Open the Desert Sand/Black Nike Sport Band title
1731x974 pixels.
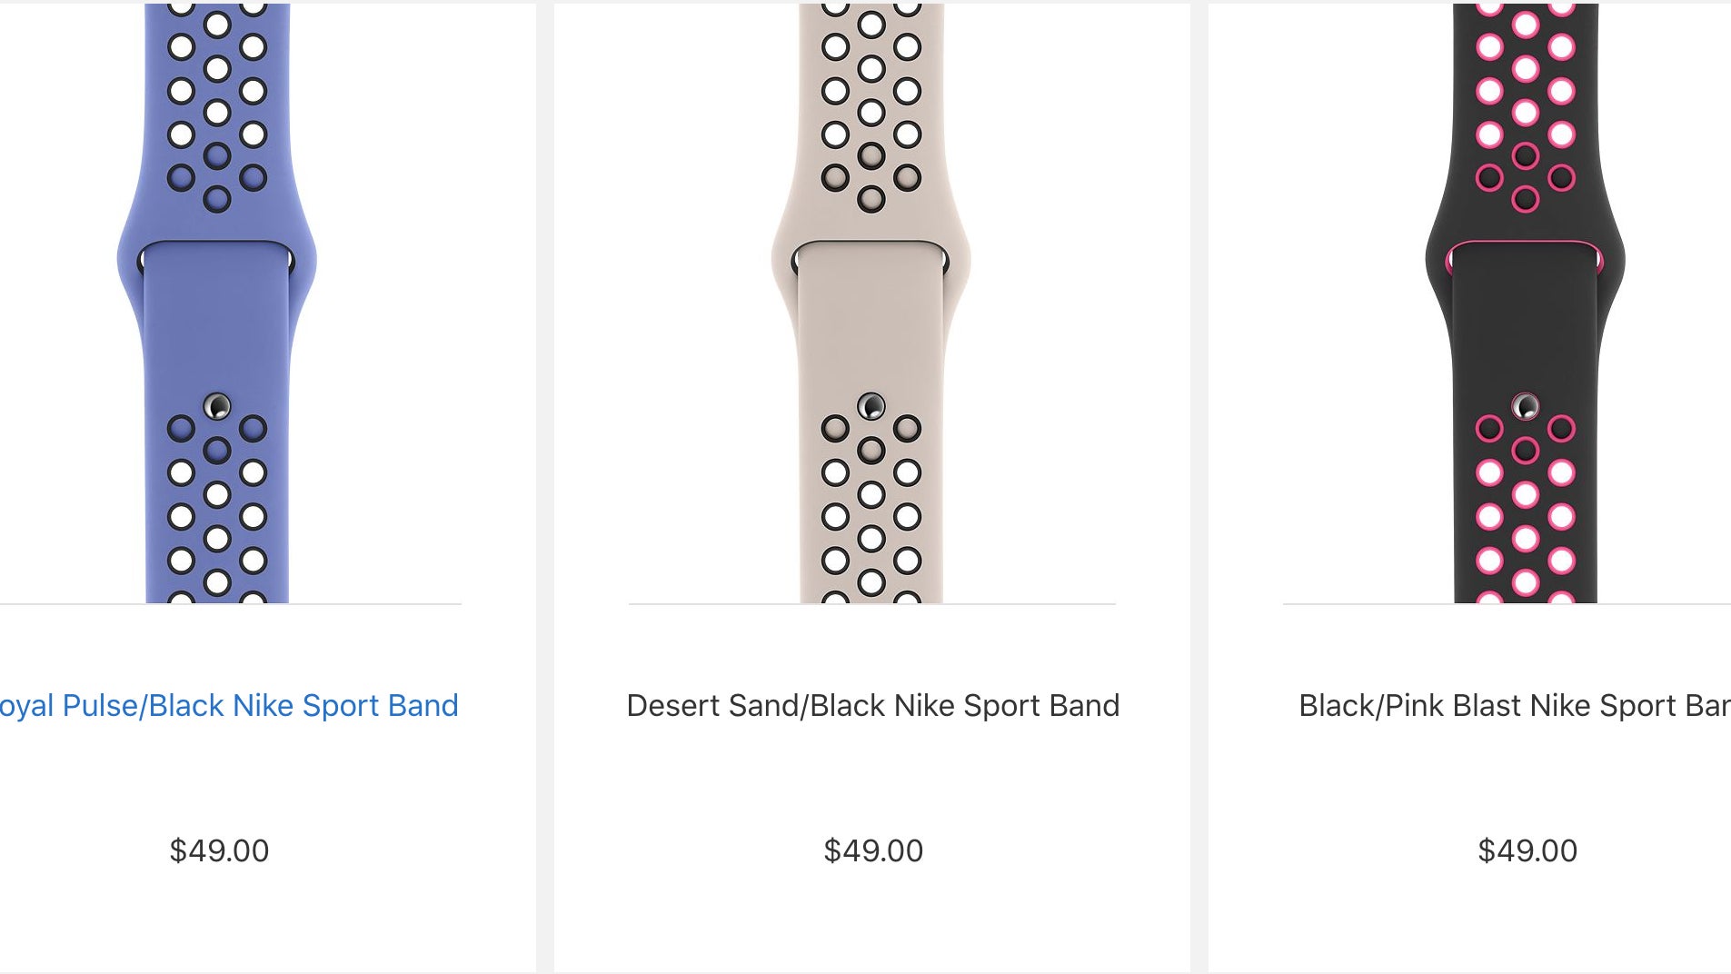pyautogui.click(x=872, y=706)
